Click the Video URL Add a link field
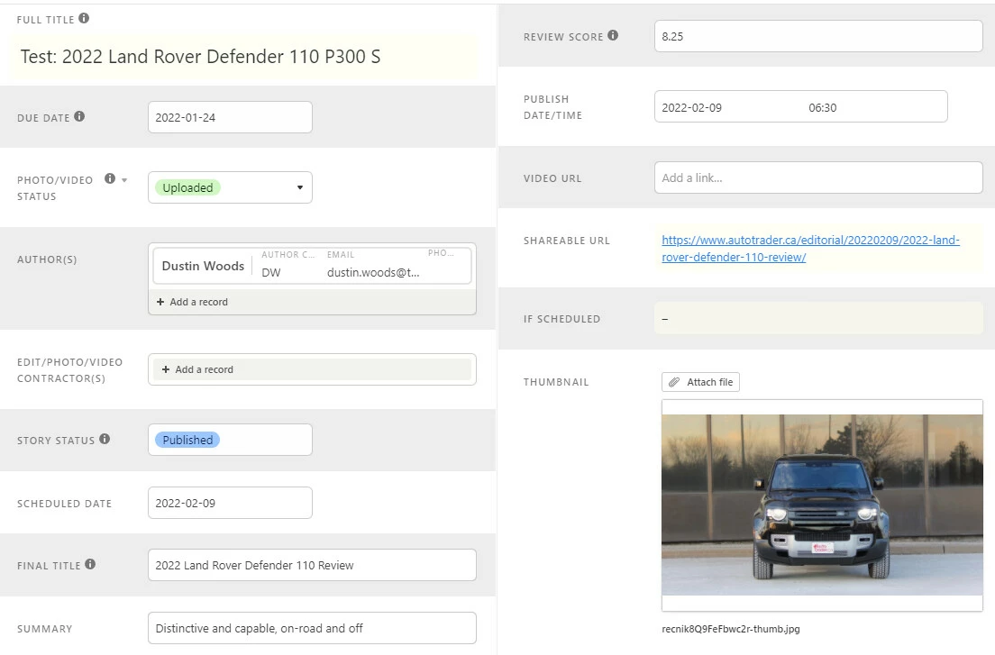 point(818,177)
